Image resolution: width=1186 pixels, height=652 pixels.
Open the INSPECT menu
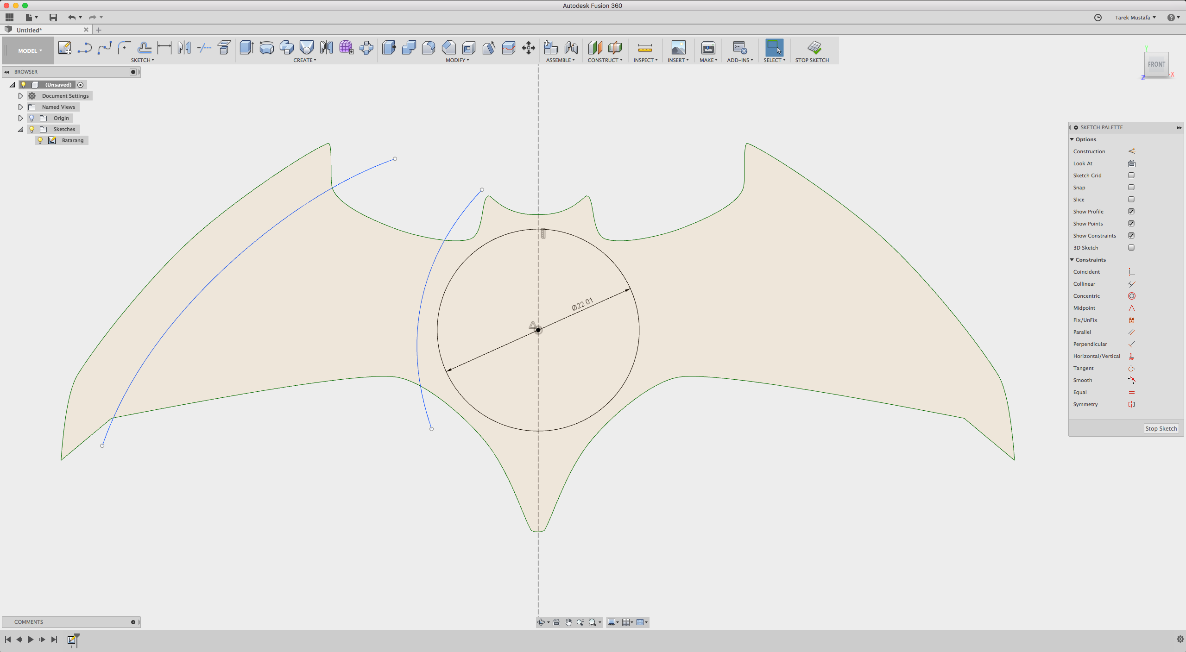[x=645, y=60]
